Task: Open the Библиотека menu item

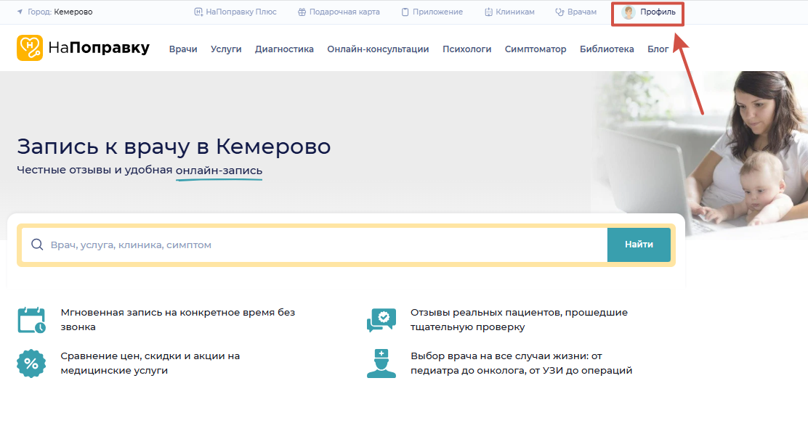Action: coord(607,49)
